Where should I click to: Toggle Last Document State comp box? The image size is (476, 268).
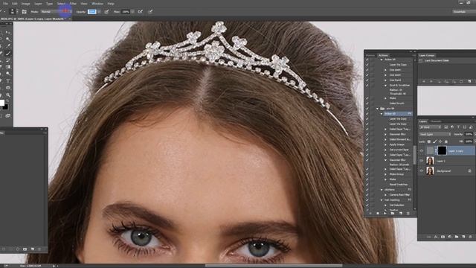pos(420,60)
